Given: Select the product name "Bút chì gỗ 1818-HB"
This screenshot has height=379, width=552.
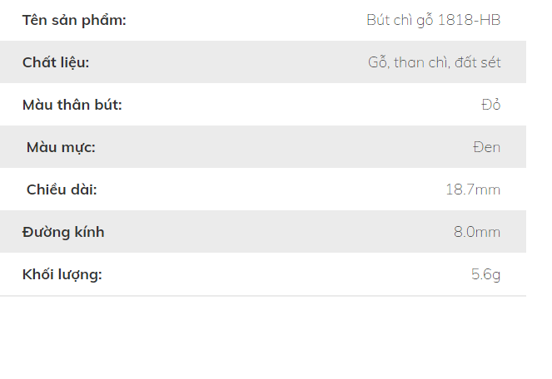Looking at the screenshot, I should coord(433,20).
